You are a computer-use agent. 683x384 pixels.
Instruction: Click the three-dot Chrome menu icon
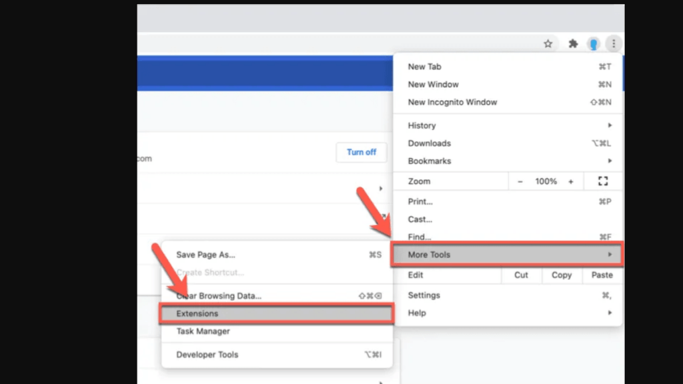(x=614, y=44)
